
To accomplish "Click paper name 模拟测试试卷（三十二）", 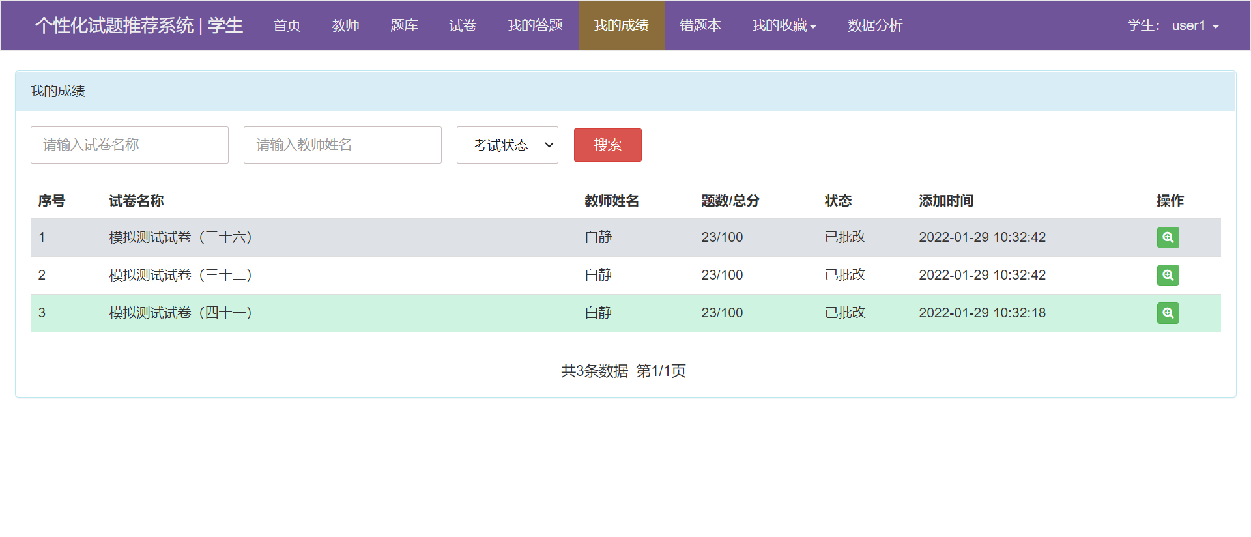I will [x=180, y=275].
